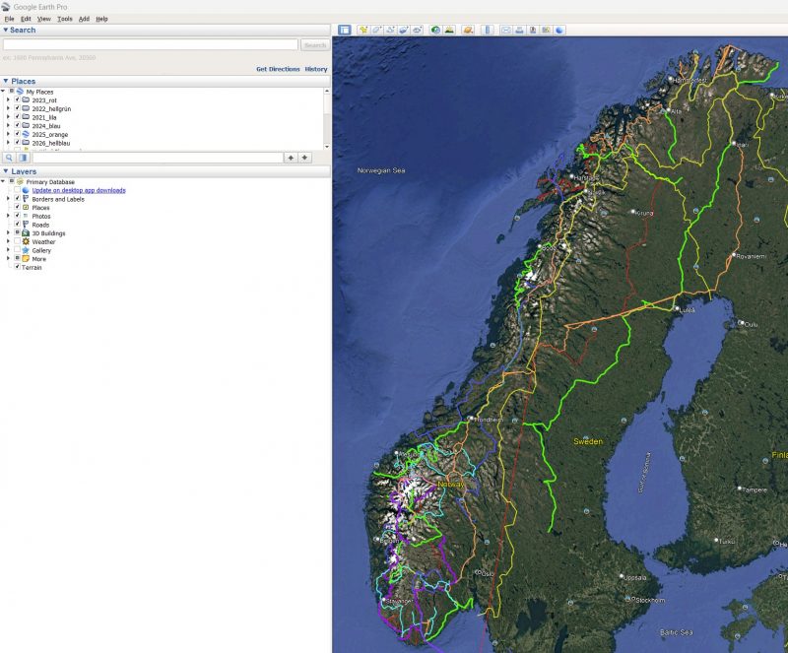Collapse the Primary Database node
This screenshot has width=788, height=653.
[x=3, y=181]
